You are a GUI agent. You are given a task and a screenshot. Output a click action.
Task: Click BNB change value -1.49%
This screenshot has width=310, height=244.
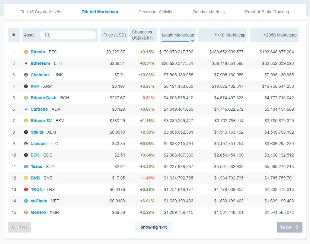(x=148, y=178)
